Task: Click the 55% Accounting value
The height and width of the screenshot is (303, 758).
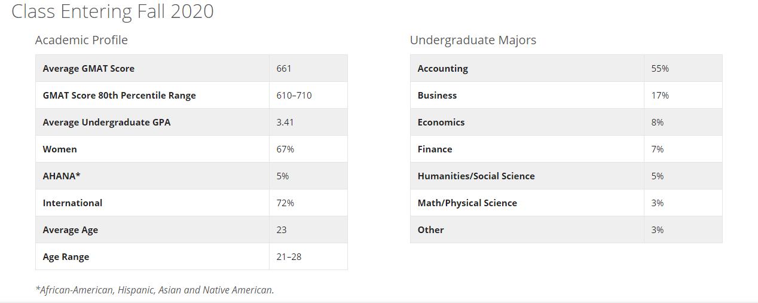Action: pos(660,69)
